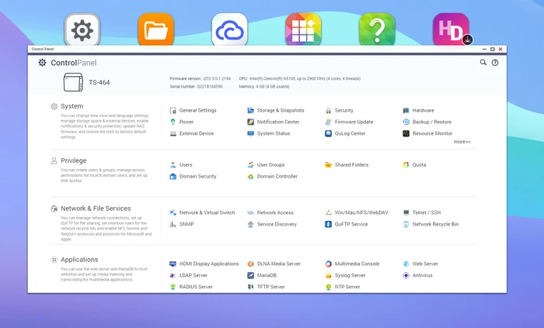Click the TS-464 model name text
This screenshot has width=544, height=328.
(x=99, y=82)
